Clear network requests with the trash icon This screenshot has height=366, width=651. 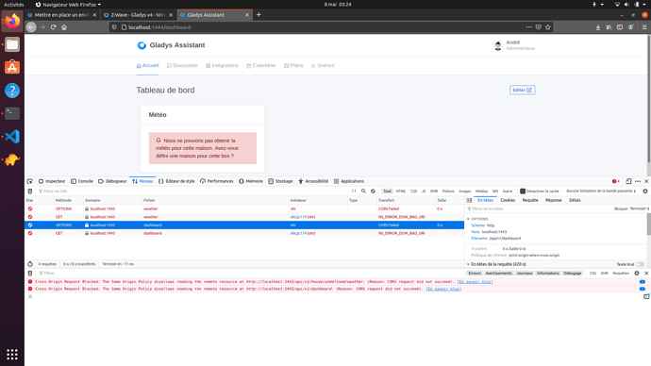pyautogui.click(x=30, y=191)
